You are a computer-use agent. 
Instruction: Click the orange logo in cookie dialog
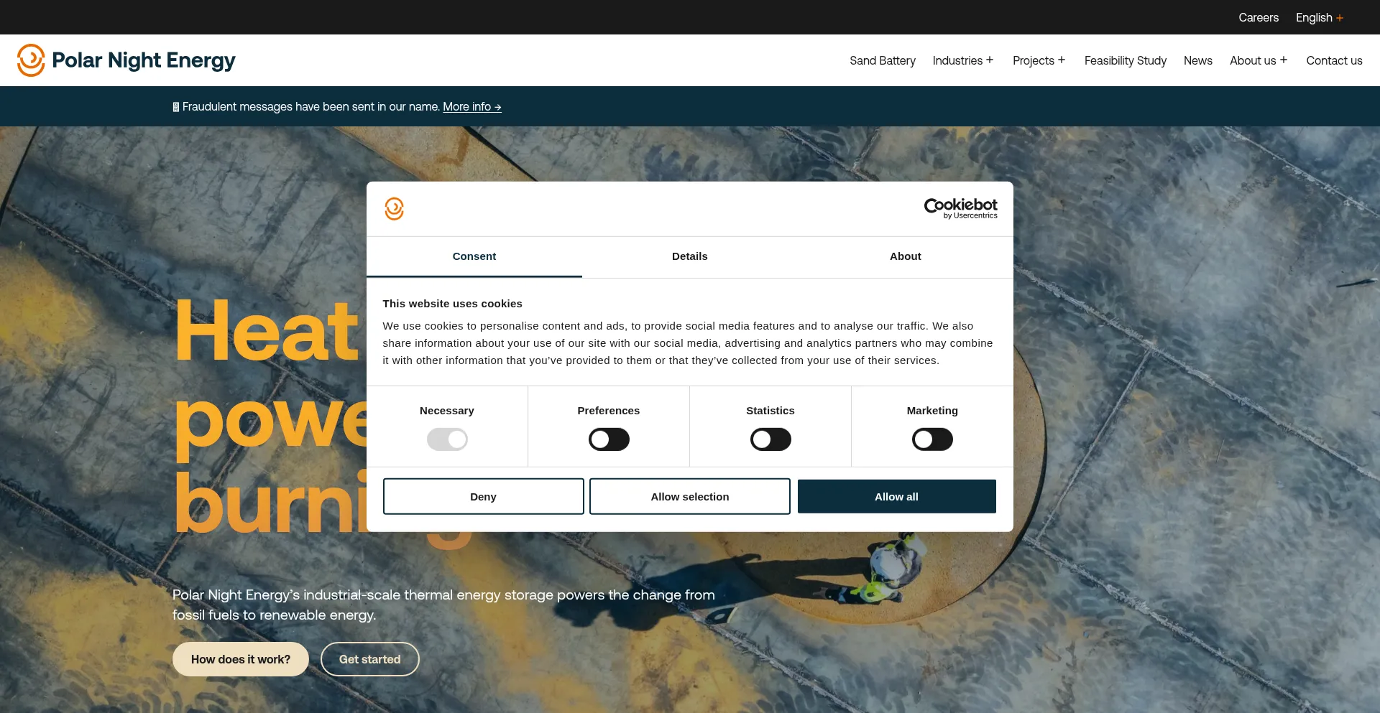pos(394,209)
